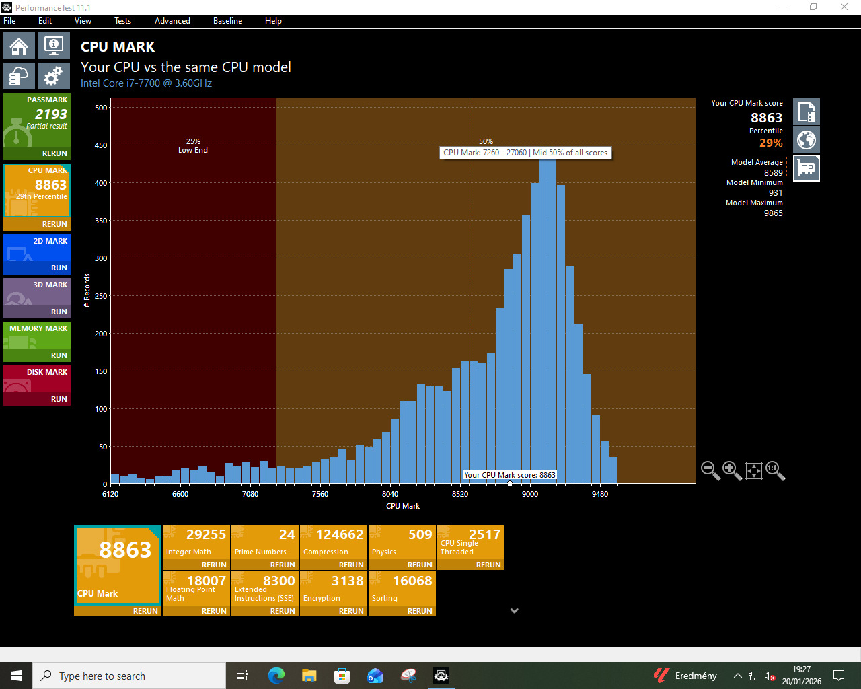The height and width of the screenshot is (689, 861).
Task: Click the save results document icon
Action: 807,112
